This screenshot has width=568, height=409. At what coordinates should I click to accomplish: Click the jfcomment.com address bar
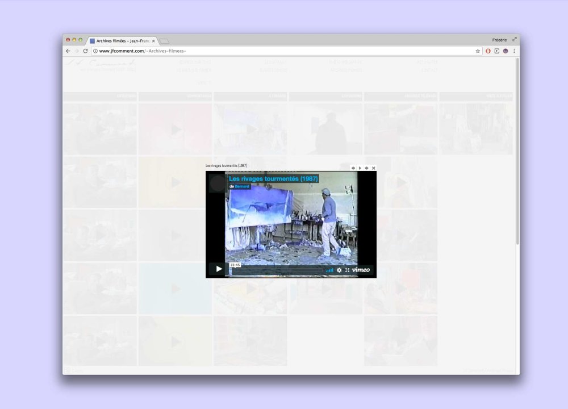coord(286,51)
